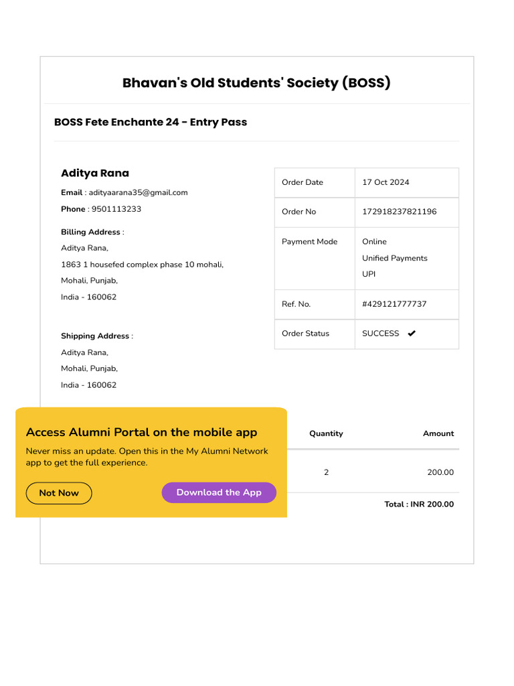
Task: Click the order number 172918237821196
Action: (399, 212)
